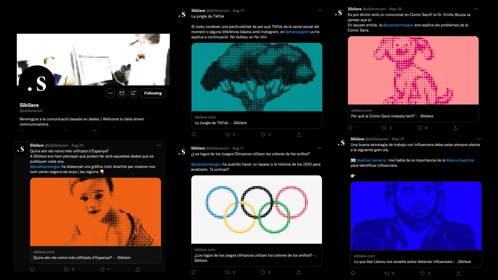This screenshot has height=280, width=498.
Task: Click Sibilare avatar on May 31 tweet
Action: pyautogui.click(x=341, y=143)
